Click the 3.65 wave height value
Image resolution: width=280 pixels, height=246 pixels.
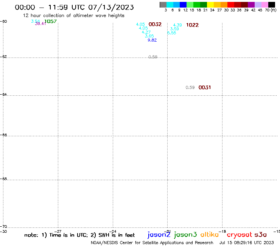click(149, 36)
